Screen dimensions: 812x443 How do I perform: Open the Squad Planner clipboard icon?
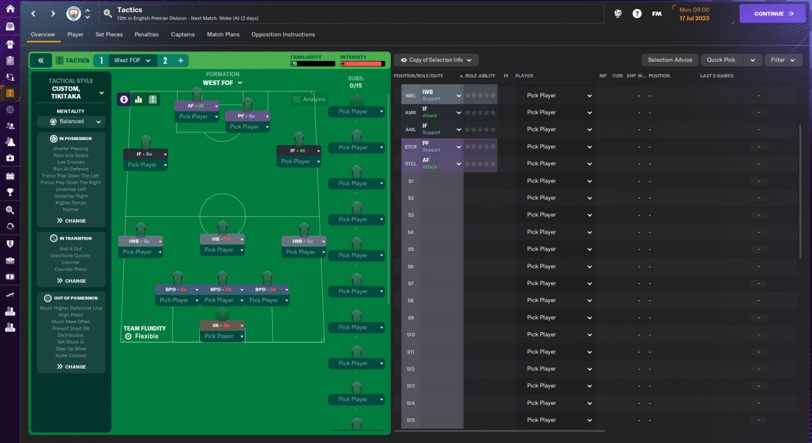(10, 61)
